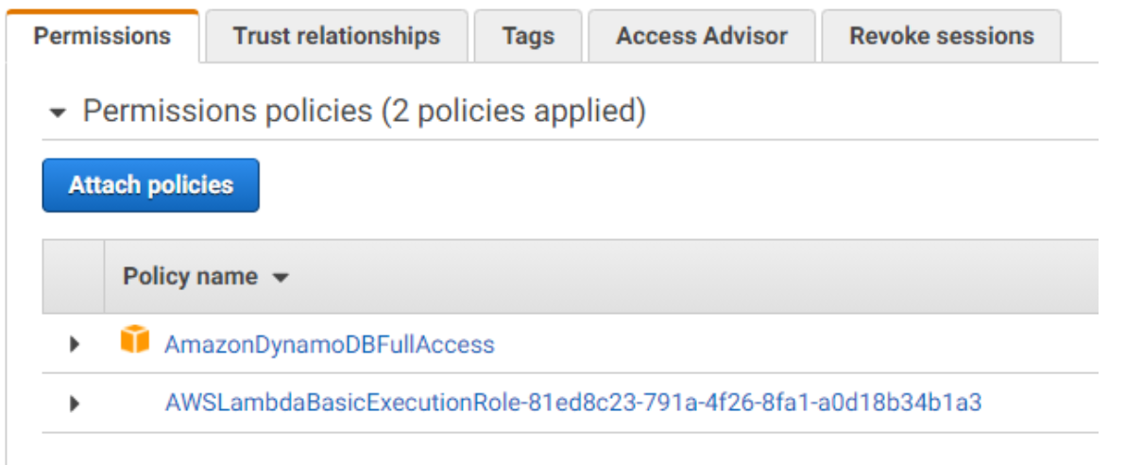Open the Trust relationships tab
The height and width of the screenshot is (465, 1125).
pos(336,37)
